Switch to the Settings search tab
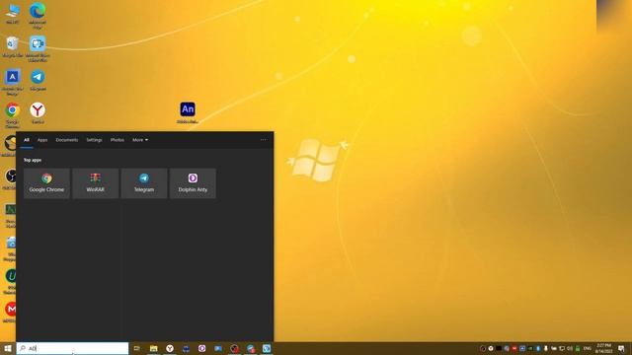This screenshot has height=355, width=632. (94, 140)
